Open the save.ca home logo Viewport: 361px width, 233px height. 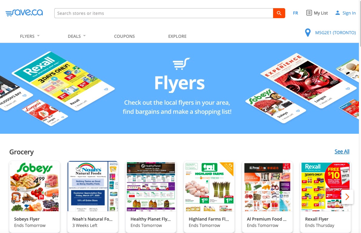tap(24, 13)
